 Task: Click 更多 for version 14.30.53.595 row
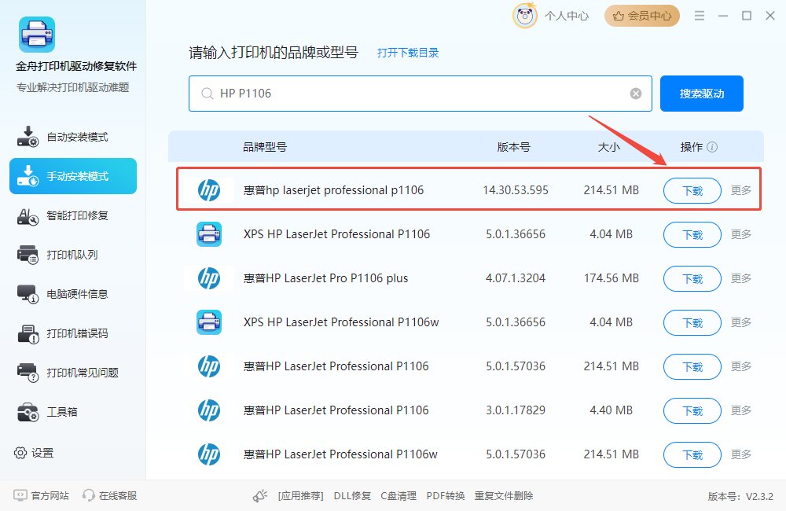pos(741,190)
